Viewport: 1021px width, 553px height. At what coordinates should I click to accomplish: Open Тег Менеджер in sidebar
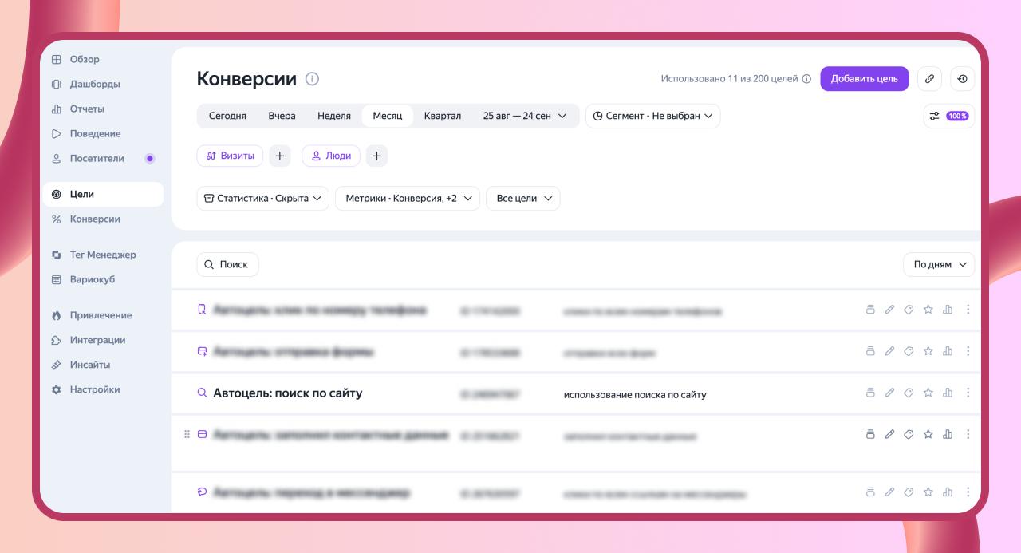coord(102,255)
